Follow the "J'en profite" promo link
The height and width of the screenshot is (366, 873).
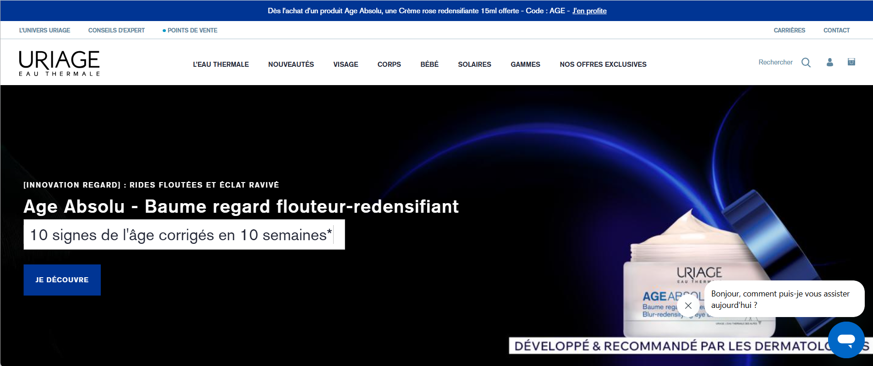[x=589, y=11]
